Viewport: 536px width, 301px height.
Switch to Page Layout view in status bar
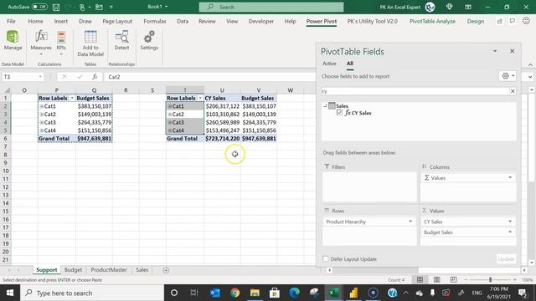click(436, 279)
